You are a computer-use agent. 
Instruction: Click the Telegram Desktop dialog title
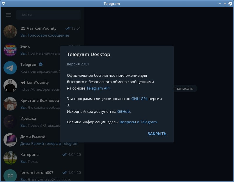[88, 54]
